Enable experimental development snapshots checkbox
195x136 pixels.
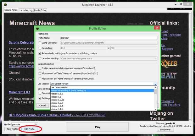(x=40, y=68)
